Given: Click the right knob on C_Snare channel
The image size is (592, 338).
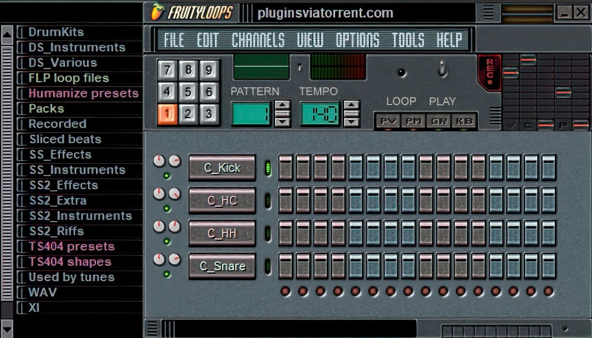Looking at the screenshot, I should point(175,259).
